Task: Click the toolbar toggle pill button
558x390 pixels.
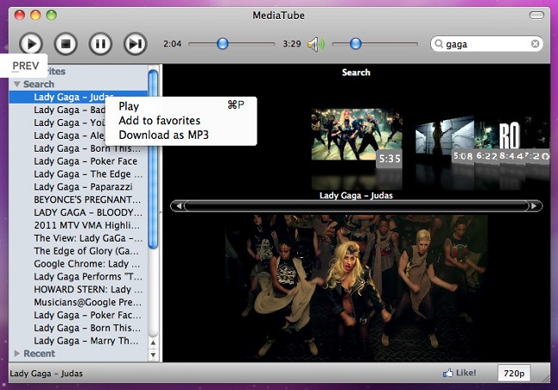Action: click(537, 15)
